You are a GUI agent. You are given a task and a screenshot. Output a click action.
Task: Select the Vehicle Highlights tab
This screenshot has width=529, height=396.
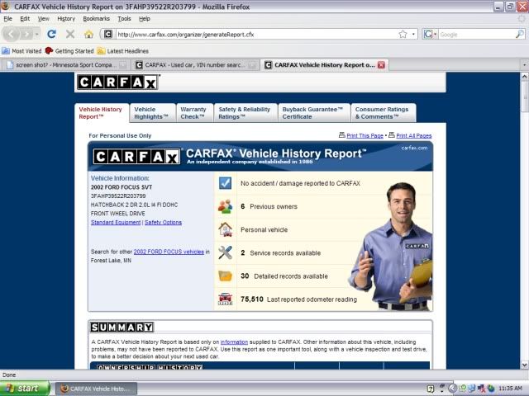pyautogui.click(x=153, y=113)
